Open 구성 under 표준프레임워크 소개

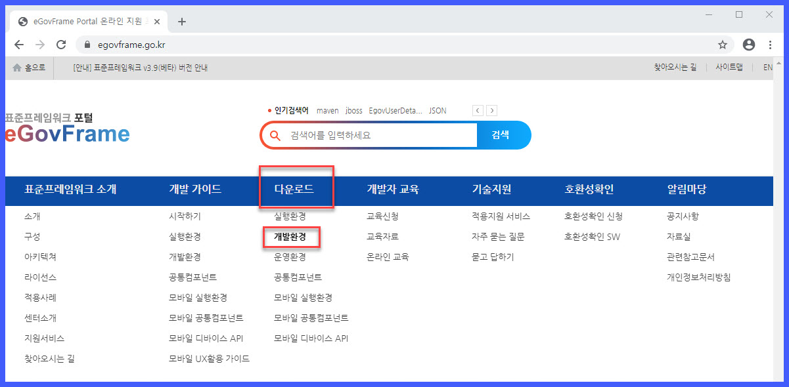(x=32, y=236)
